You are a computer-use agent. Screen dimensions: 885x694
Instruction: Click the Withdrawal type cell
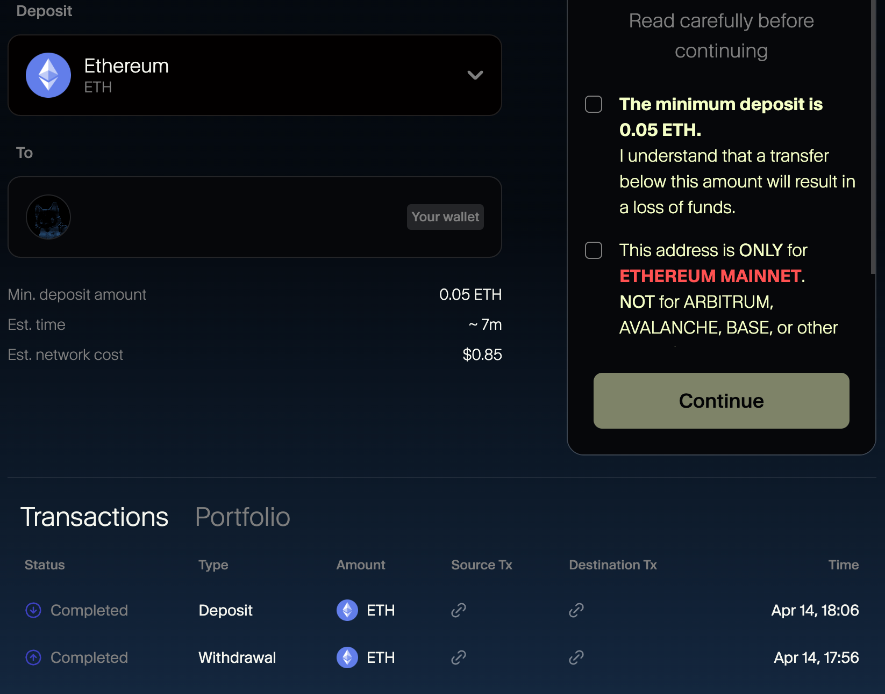pyautogui.click(x=237, y=657)
